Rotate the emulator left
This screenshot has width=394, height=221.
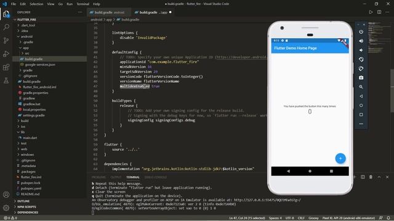pyautogui.click(x=361, y=60)
